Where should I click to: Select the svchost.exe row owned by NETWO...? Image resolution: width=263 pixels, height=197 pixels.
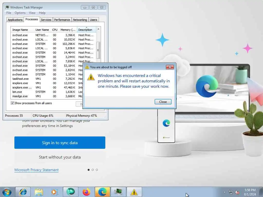[53, 35]
